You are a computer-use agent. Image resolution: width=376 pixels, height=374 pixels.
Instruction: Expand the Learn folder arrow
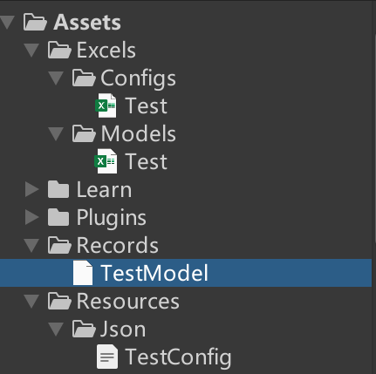pyautogui.click(x=31, y=189)
